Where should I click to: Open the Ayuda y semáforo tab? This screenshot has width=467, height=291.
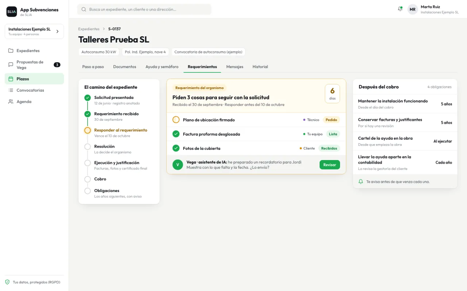[x=162, y=67]
